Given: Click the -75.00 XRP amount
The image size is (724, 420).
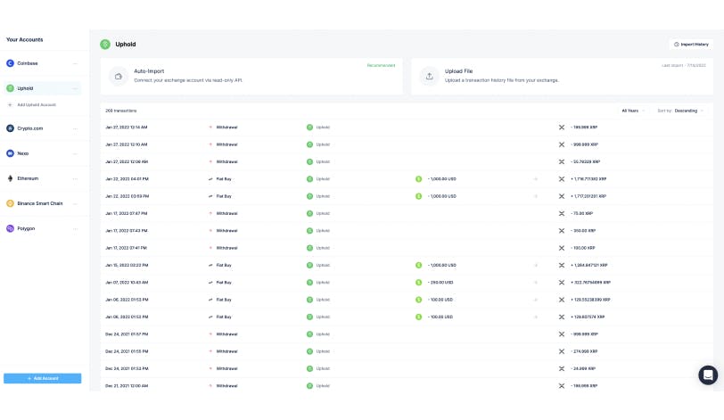Looking at the screenshot, I should tap(581, 214).
